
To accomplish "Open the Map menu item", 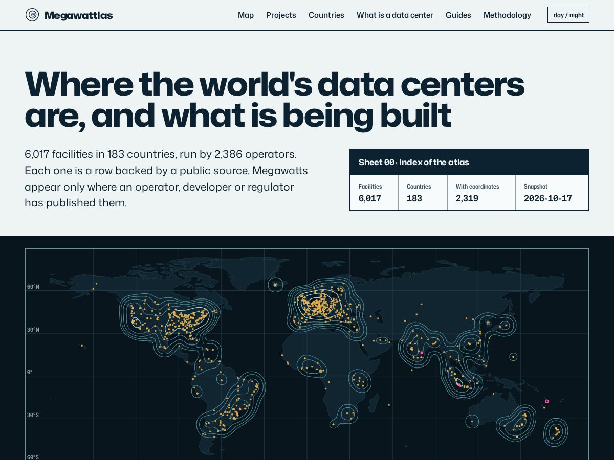I will pos(246,15).
